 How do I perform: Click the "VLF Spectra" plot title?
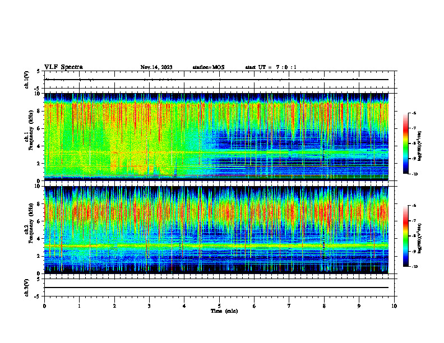click(63, 67)
